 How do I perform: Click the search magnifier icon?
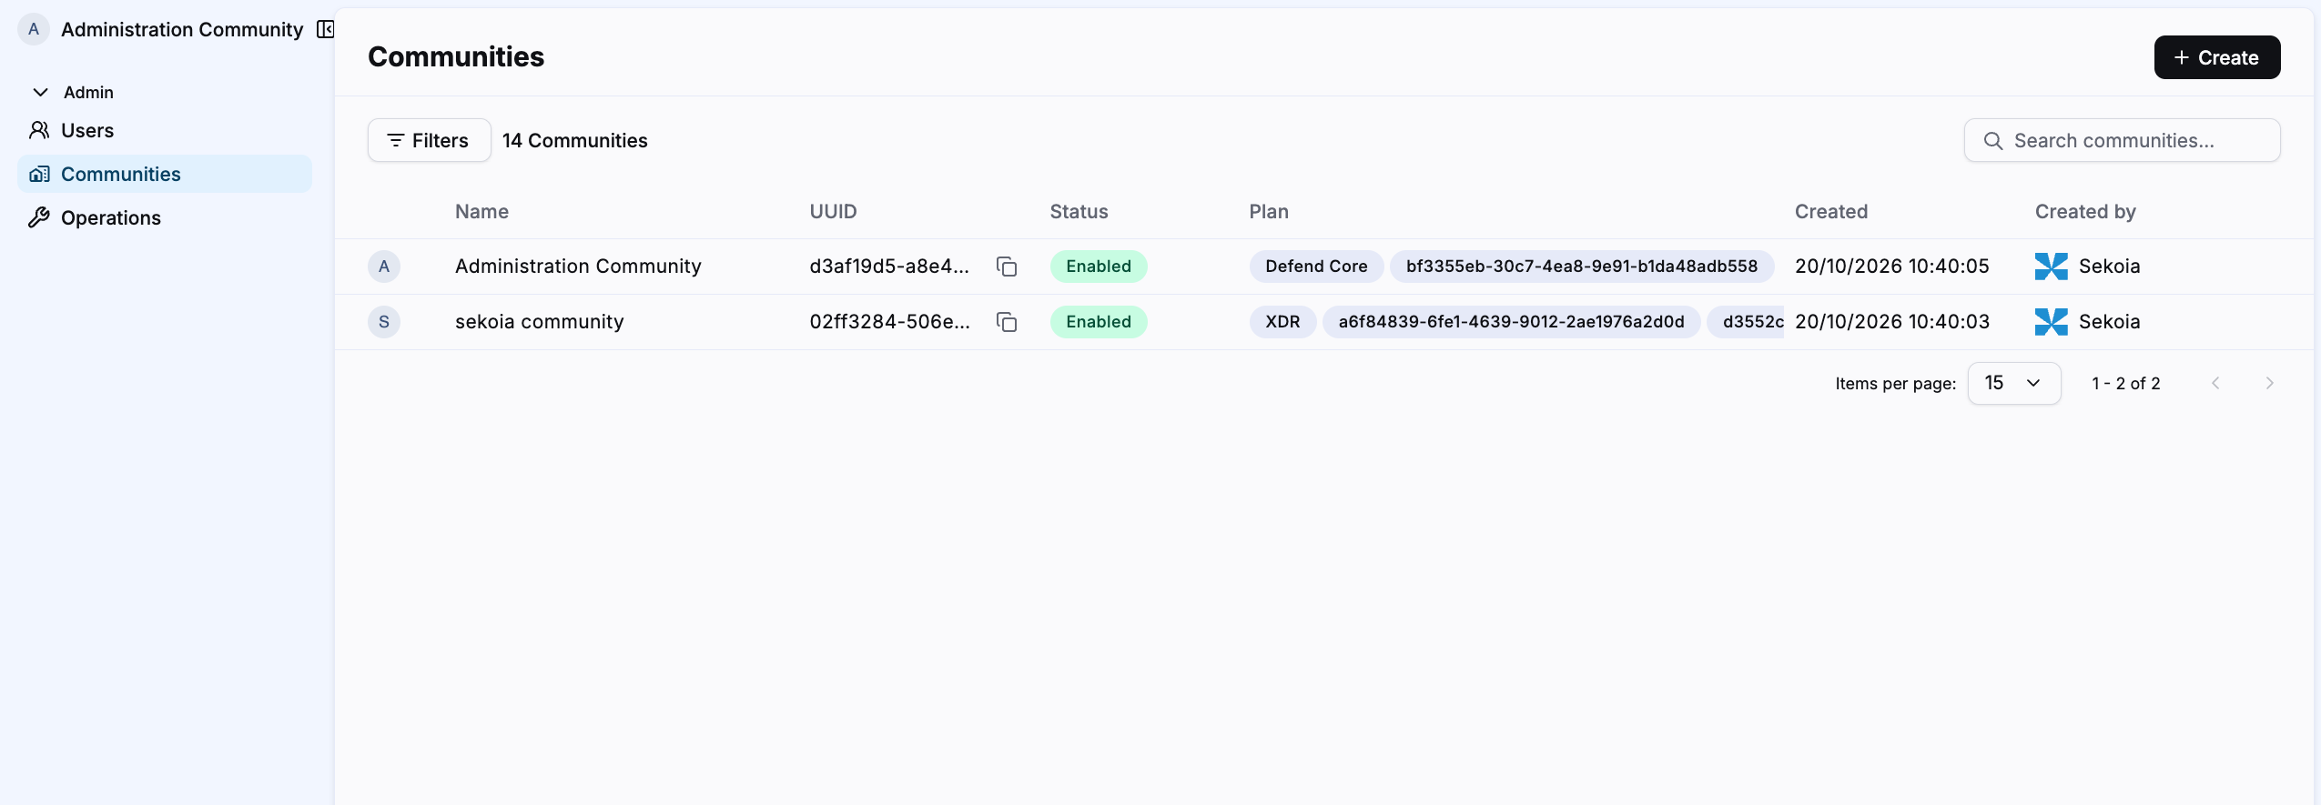(1993, 141)
